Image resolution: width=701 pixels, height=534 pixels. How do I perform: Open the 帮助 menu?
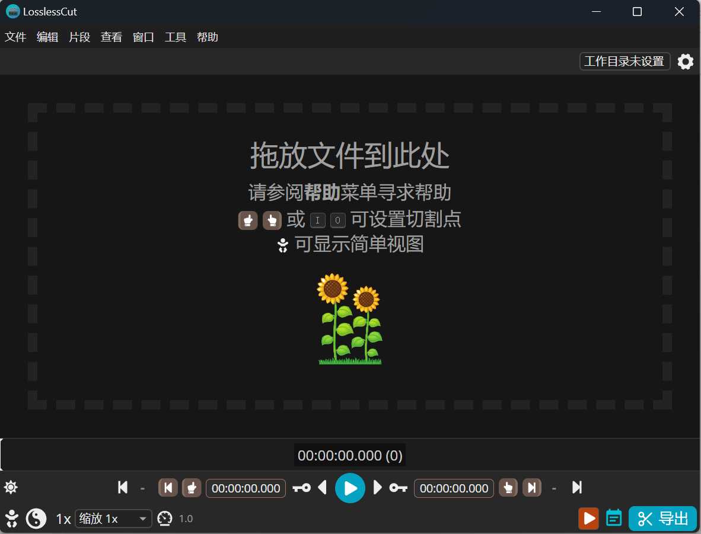pos(207,37)
